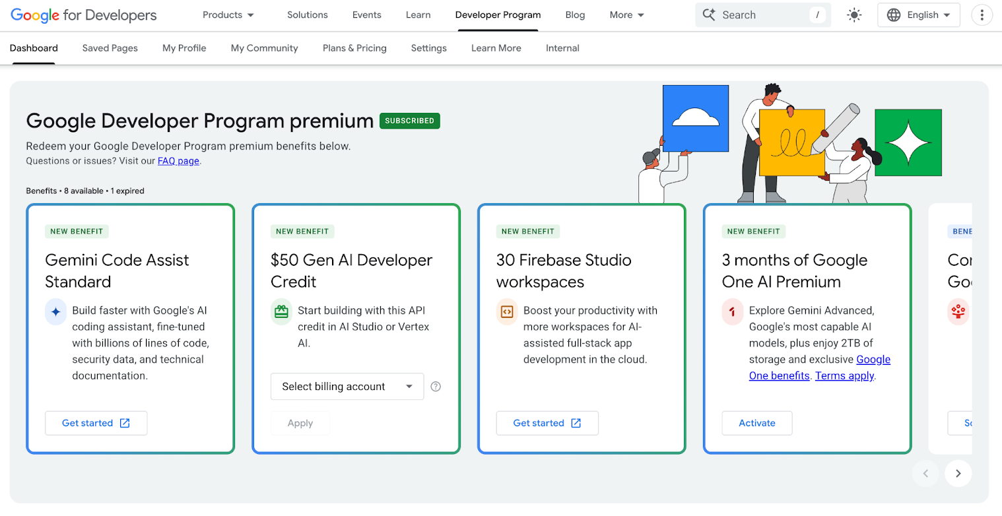1002x516 pixels.
Task: Click the Google One icon
Action: click(733, 312)
